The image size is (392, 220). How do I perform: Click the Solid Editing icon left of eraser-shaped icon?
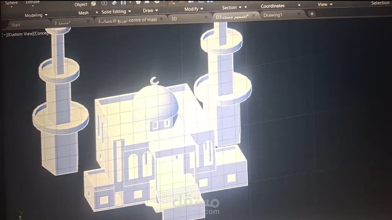pyautogui.click(x=104, y=3)
